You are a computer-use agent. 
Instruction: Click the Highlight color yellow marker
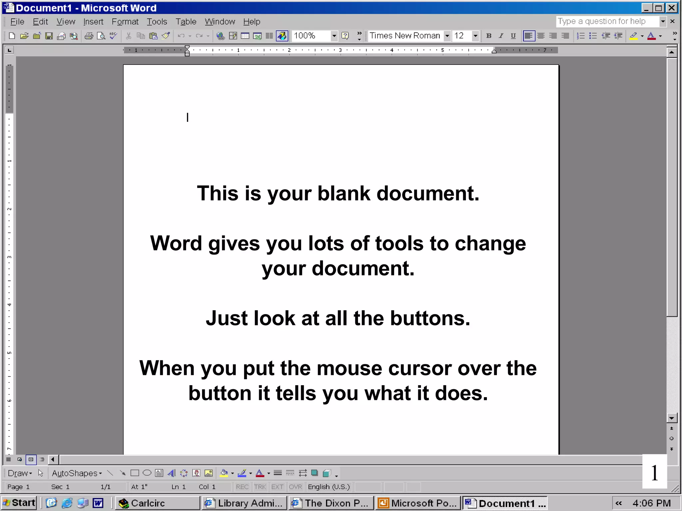(x=633, y=36)
